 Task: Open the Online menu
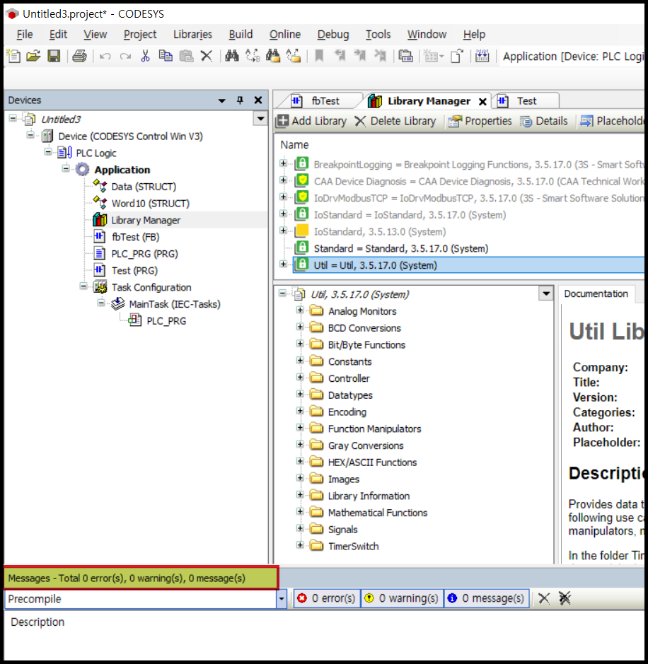pyautogui.click(x=285, y=35)
